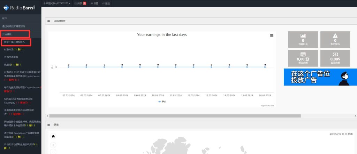The width and height of the screenshot is (357, 154).
Task: Open 优惠墙 sidebar link
Action: pos(13,65)
